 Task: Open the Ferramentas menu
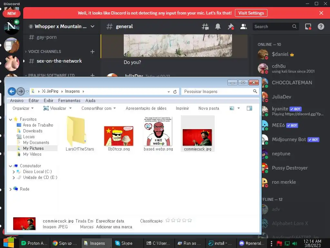(x=69, y=101)
